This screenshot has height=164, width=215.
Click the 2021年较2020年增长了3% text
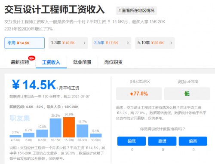pyautogui.click(x=28, y=29)
